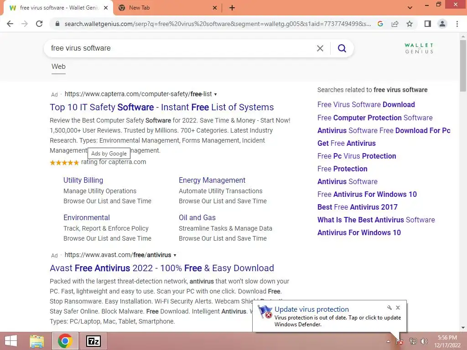Click the address bar URL
The width and height of the screenshot is (467, 350).
point(218,24)
